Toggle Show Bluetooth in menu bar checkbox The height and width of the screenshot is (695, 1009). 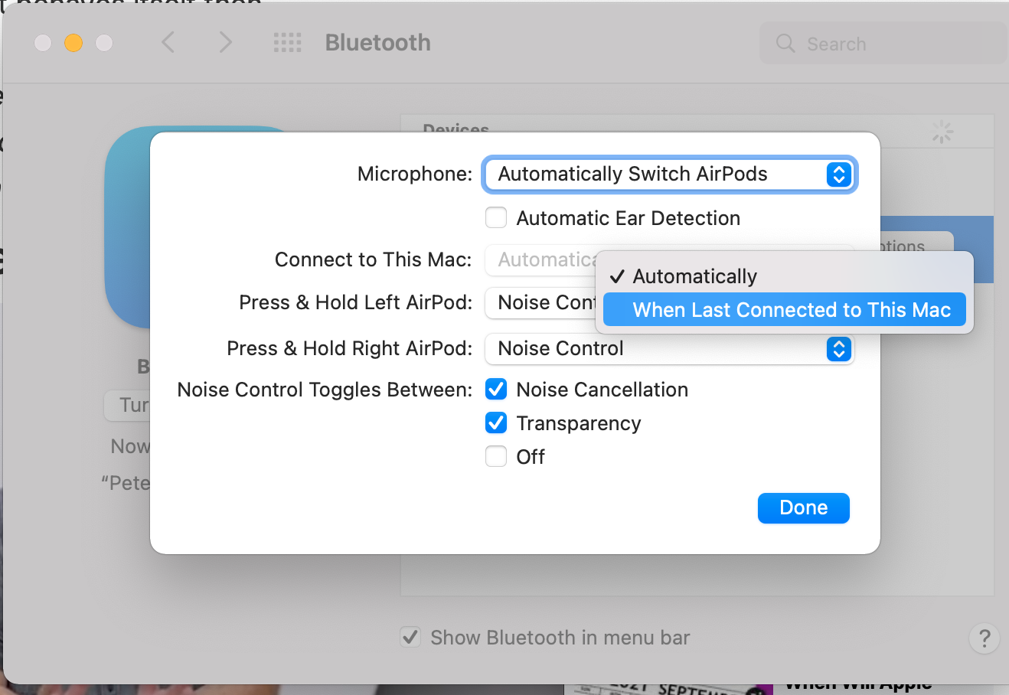pos(411,637)
